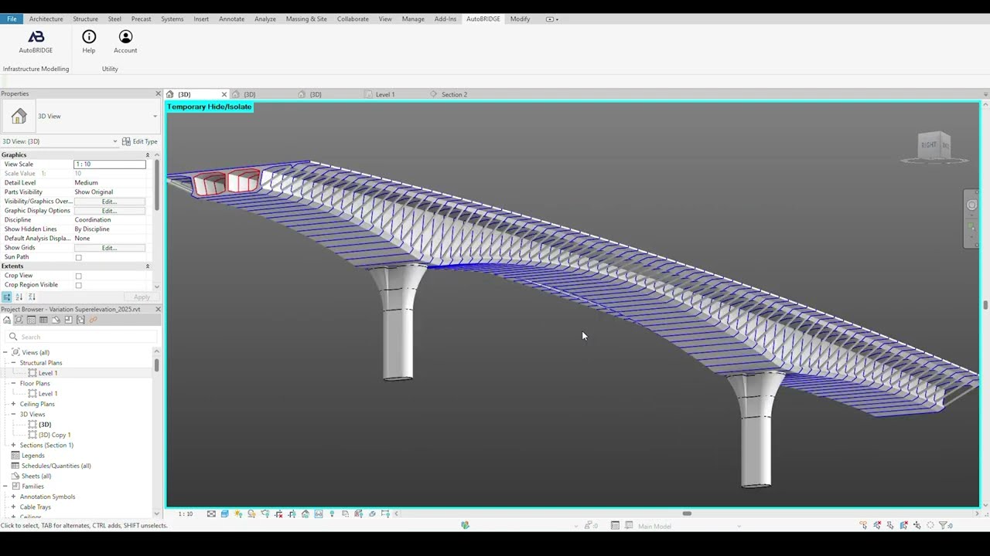Click the Select Links icon in status bar
Image resolution: width=990 pixels, height=556 pixels.
coord(863,525)
